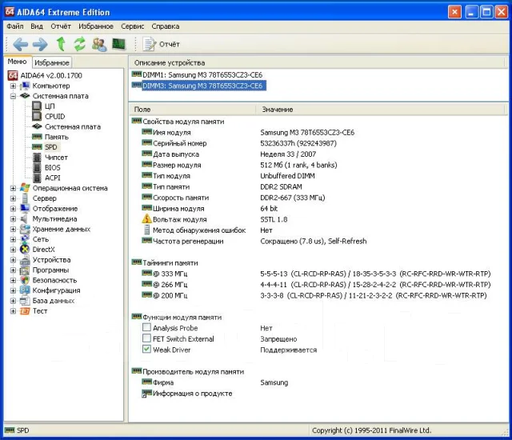Open the green monitor diagnostics icon

coord(119,44)
